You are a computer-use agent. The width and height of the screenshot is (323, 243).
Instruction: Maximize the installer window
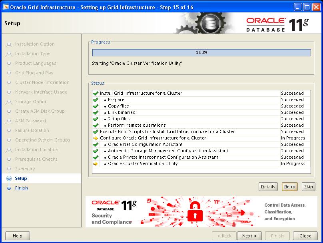tap(307, 6)
